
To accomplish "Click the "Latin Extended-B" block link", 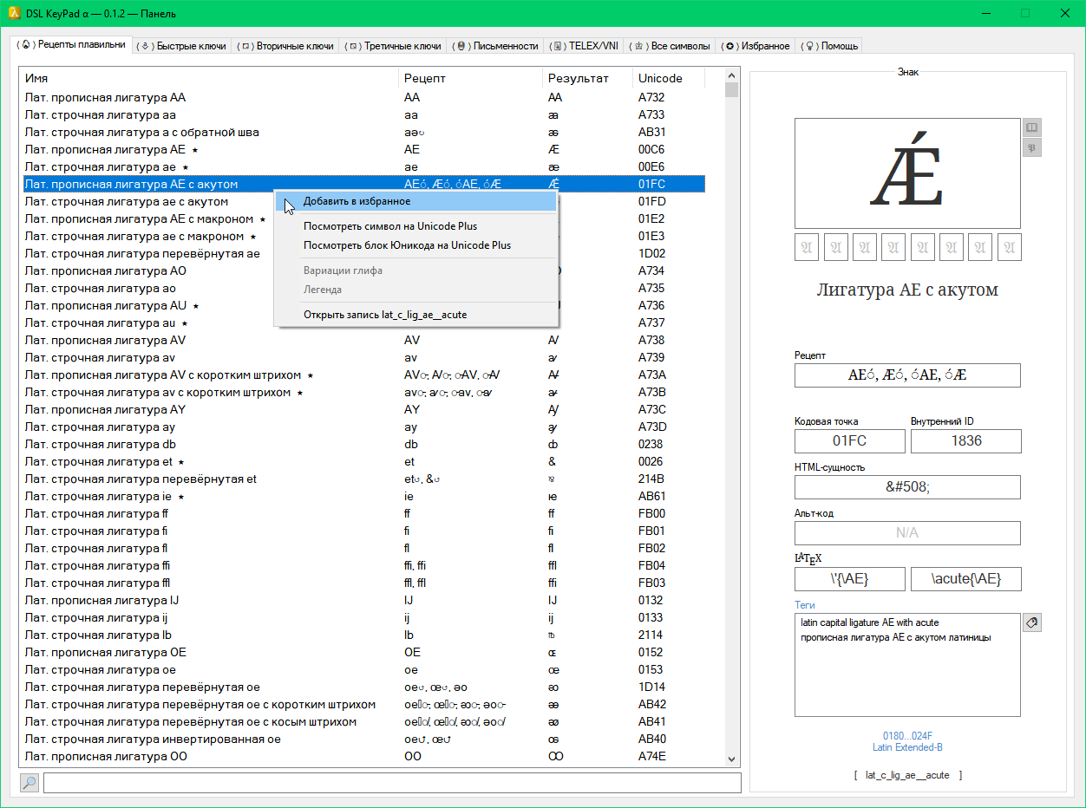I will coord(907,746).
